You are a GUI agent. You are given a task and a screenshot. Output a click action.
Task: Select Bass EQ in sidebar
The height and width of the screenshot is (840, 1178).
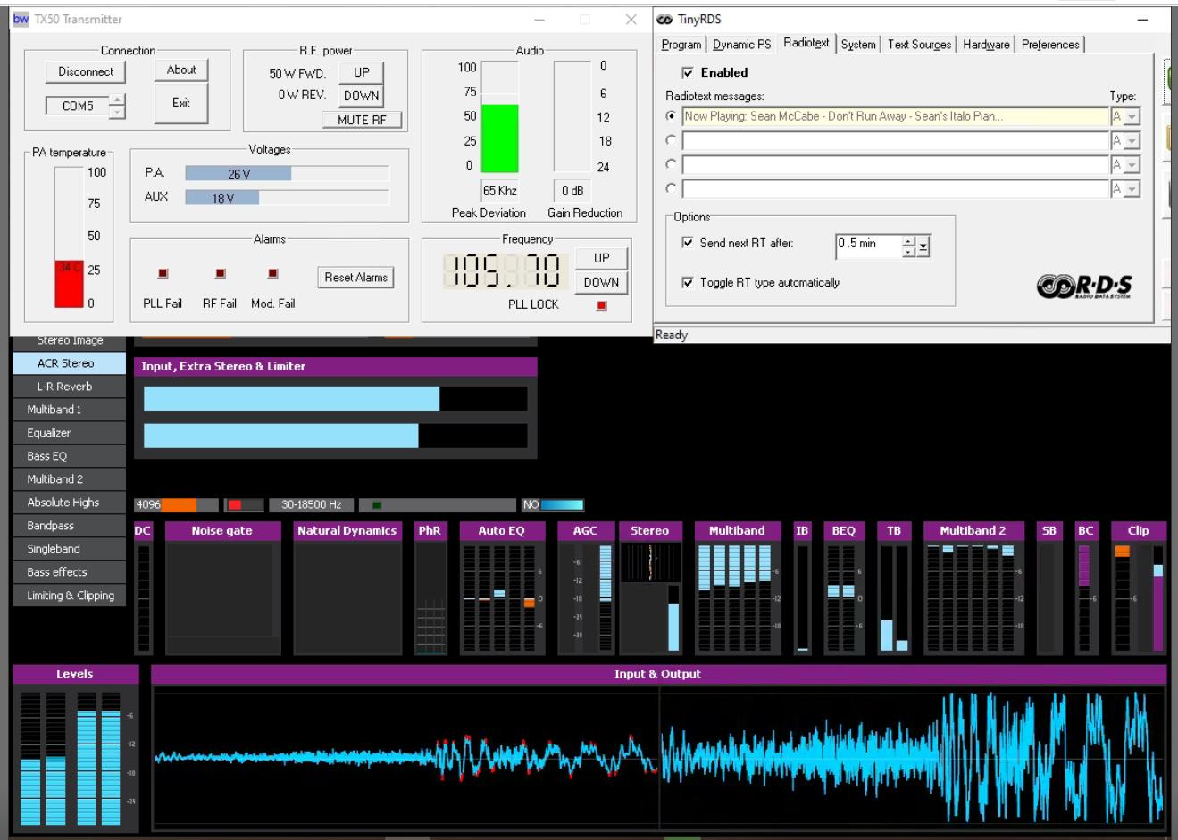[70, 456]
